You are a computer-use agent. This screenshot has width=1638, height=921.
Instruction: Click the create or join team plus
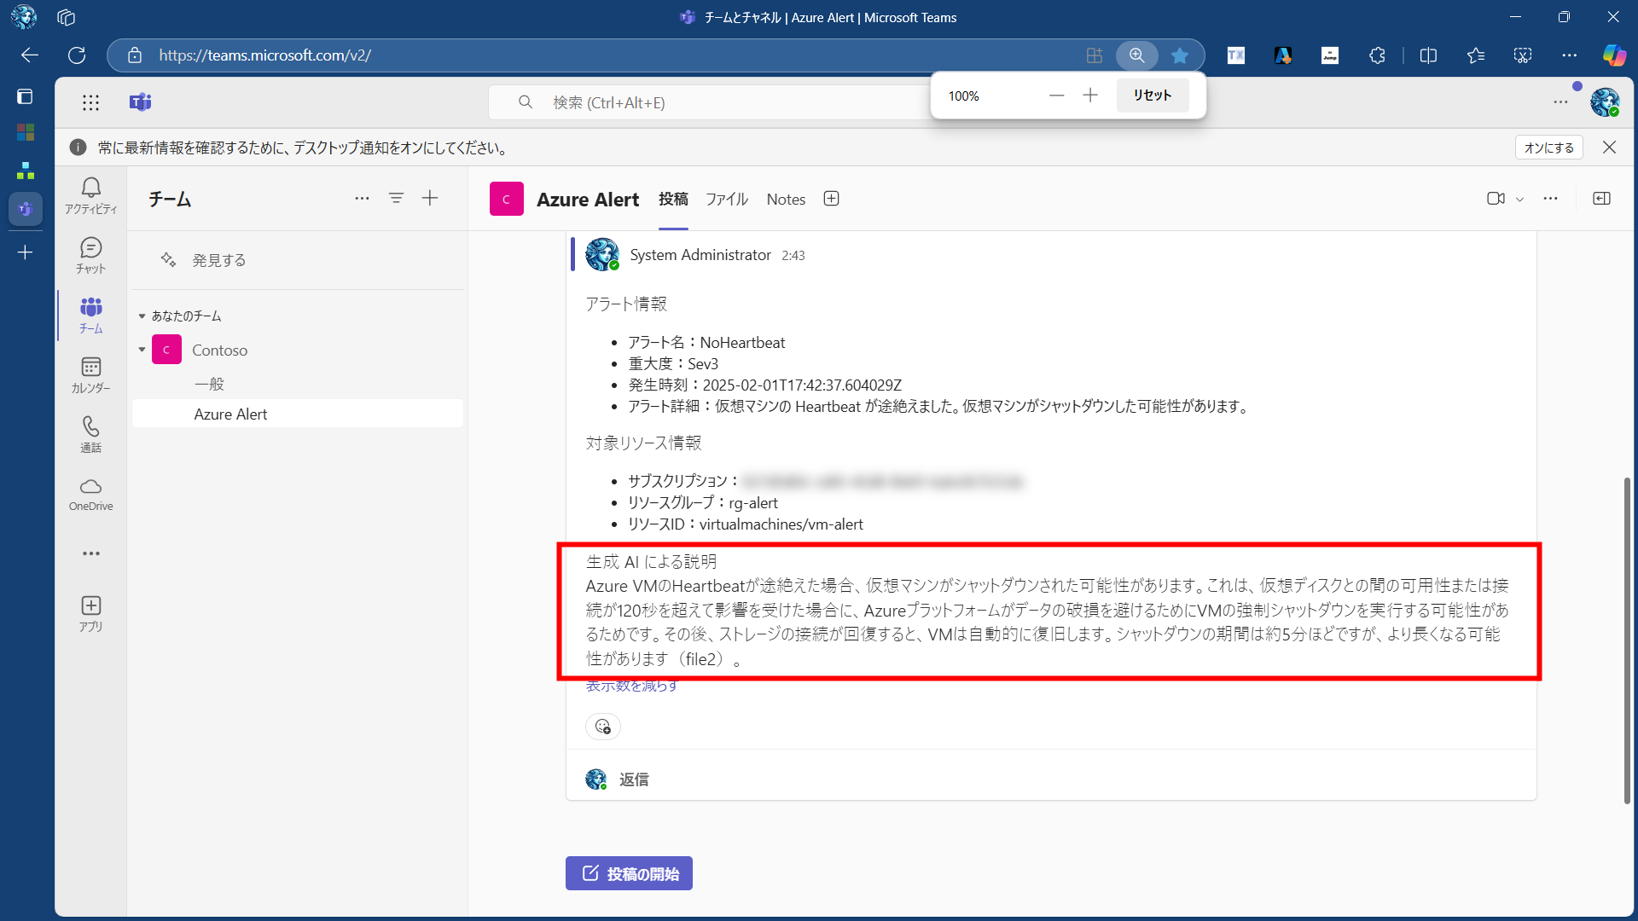(x=430, y=198)
